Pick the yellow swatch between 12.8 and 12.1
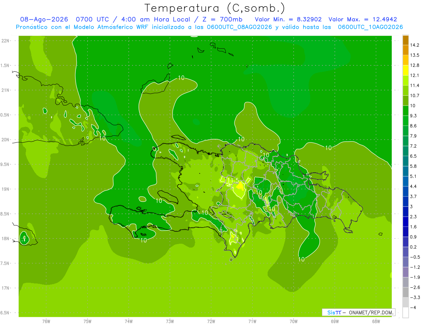The image size is (422, 326). click(x=405, y=70)
